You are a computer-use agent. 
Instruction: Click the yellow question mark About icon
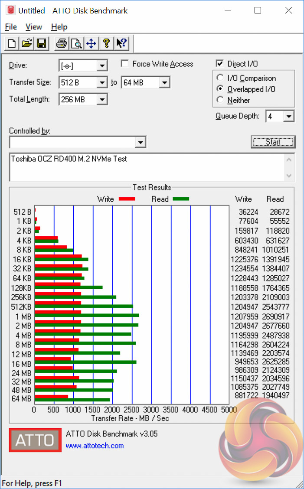pos(106,43)
